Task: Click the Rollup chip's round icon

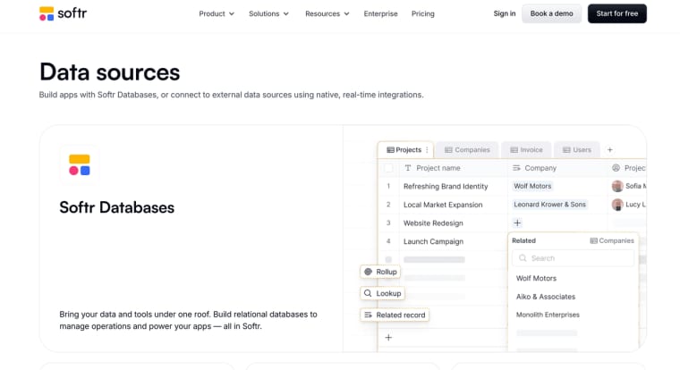Action: [369, 272]
